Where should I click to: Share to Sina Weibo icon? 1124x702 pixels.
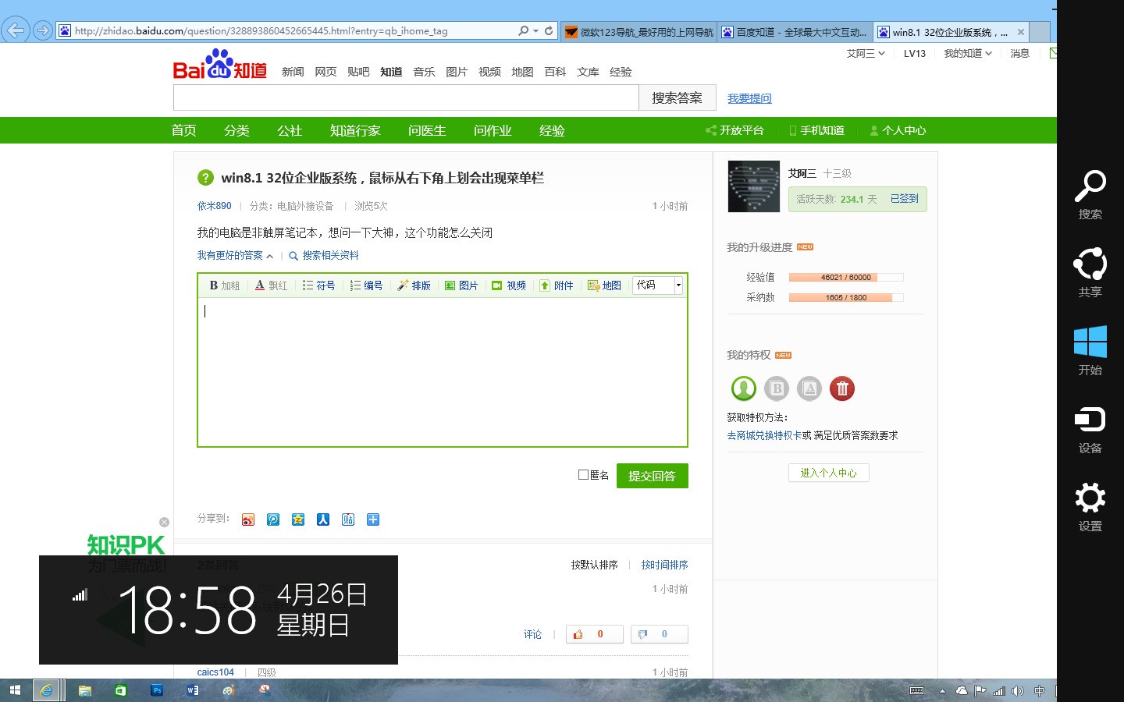point(248,519)
